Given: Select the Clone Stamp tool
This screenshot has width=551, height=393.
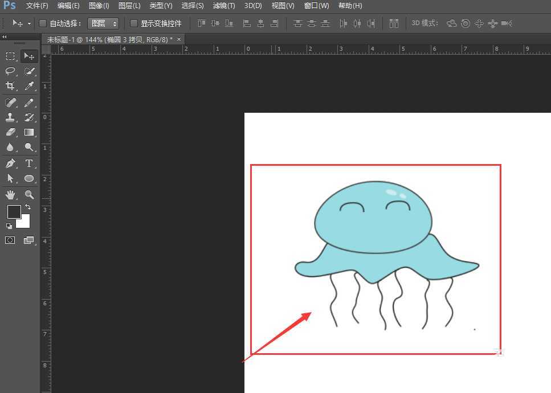Looking at the screenshot, I should point(10,117).
